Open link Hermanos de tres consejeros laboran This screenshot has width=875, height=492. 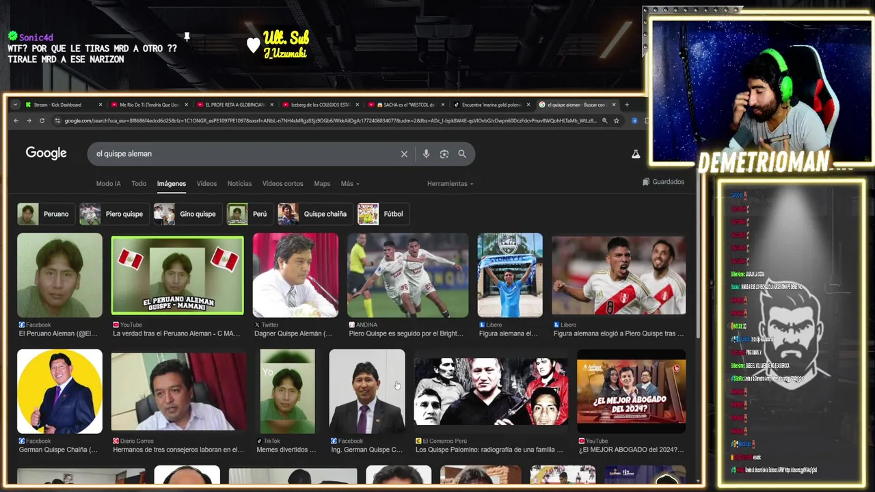pyautogui.click(x=178, y=450)
